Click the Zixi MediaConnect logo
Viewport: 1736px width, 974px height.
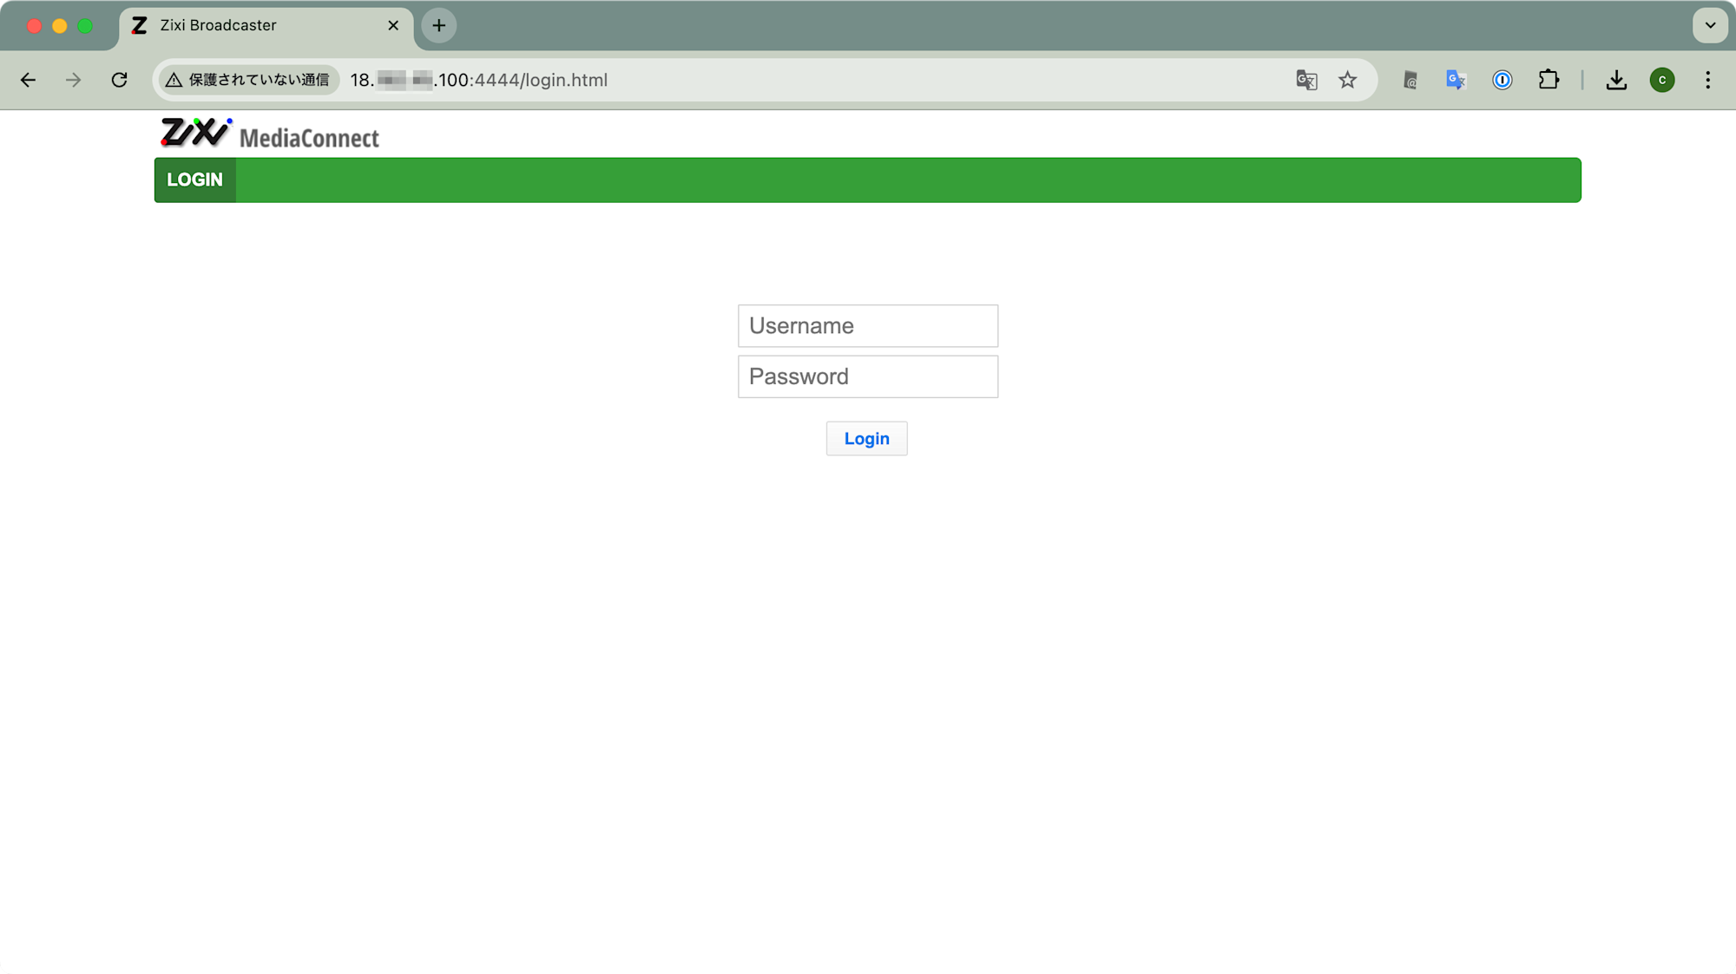coord(269,134)
